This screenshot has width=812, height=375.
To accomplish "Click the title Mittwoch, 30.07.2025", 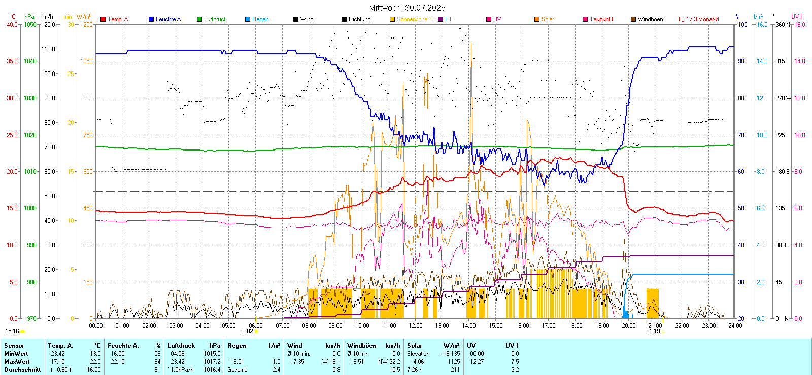I will tap(407, 8).
